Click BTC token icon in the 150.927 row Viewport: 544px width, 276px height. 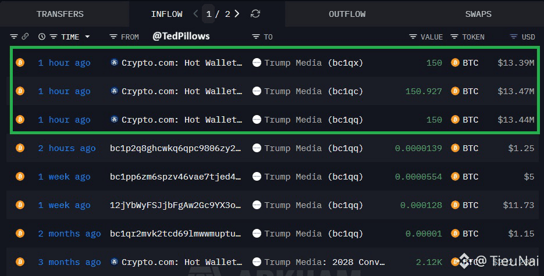click(455, 91)
